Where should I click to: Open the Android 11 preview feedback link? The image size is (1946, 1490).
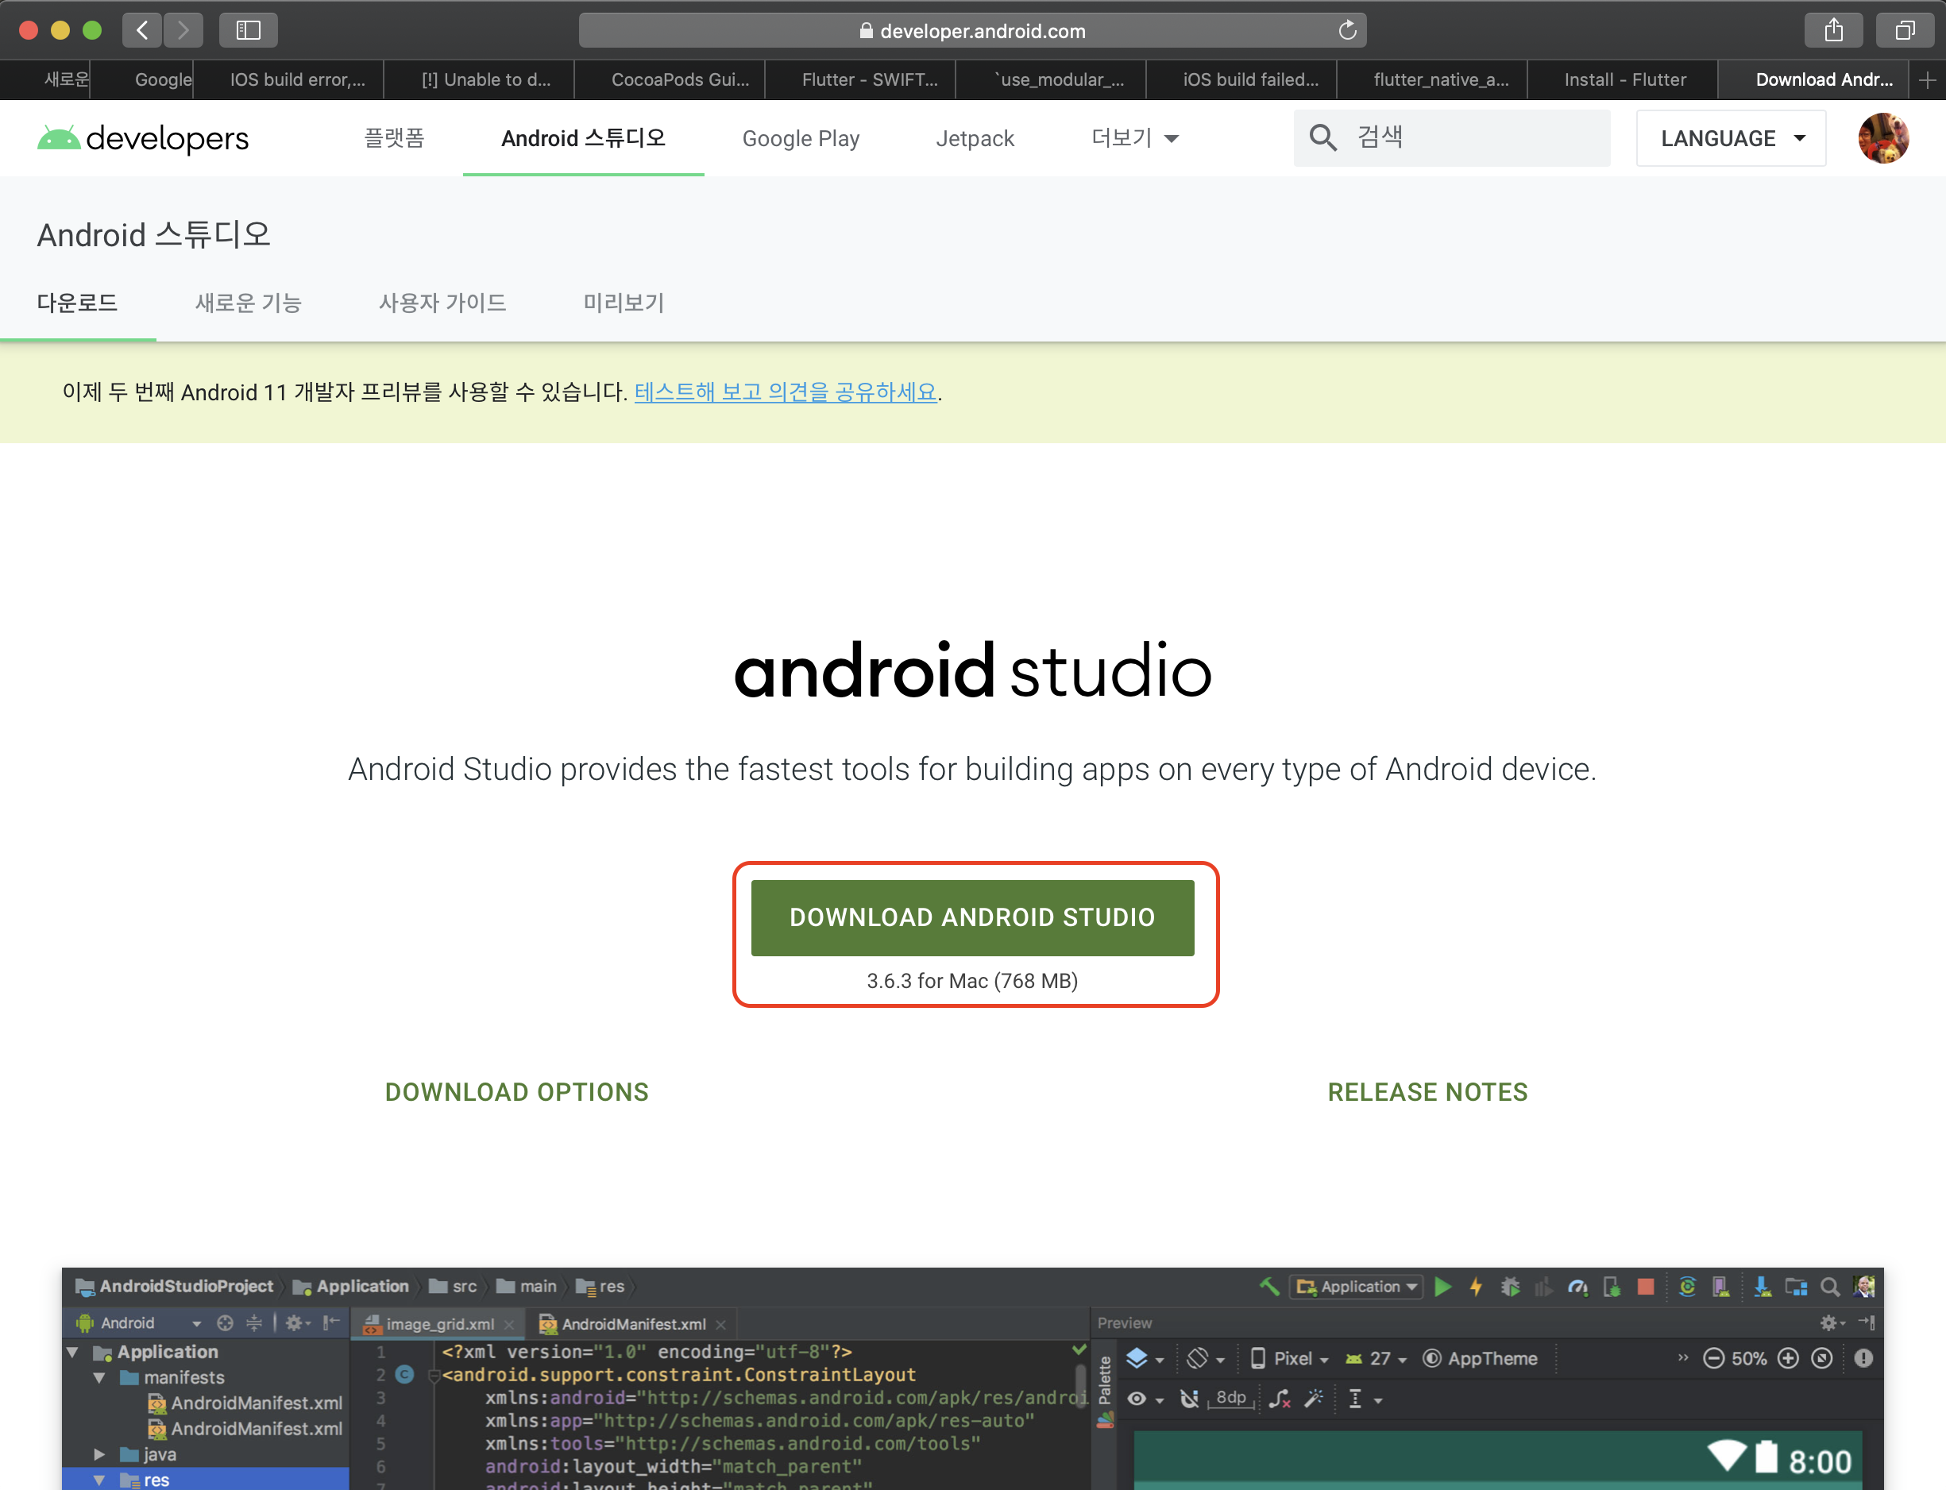tap(785, 392)
